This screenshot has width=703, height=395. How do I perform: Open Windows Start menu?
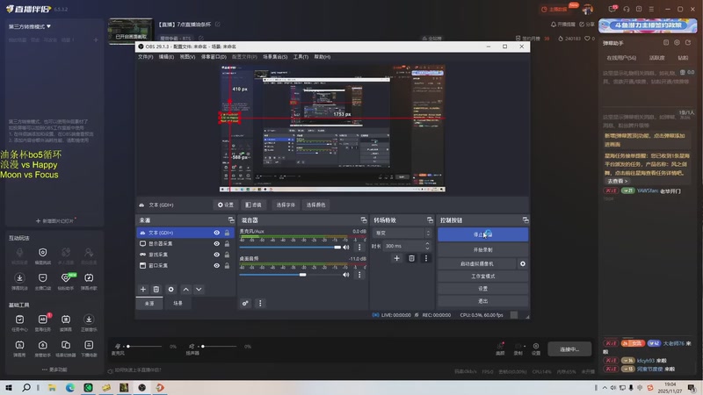click(x=9, y=387)
